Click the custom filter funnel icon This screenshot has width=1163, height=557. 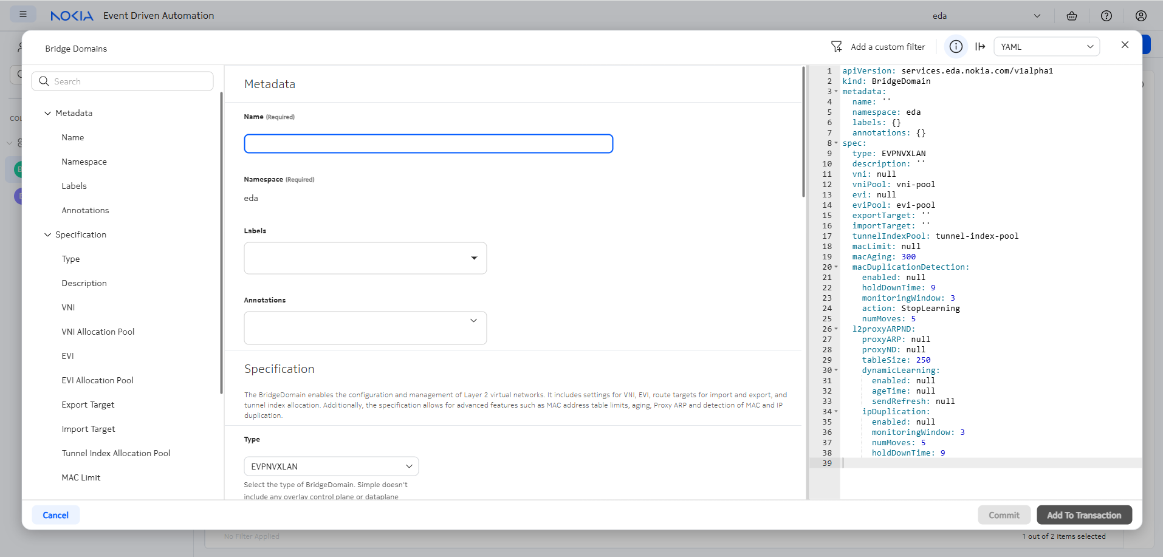tap(837, 47)
